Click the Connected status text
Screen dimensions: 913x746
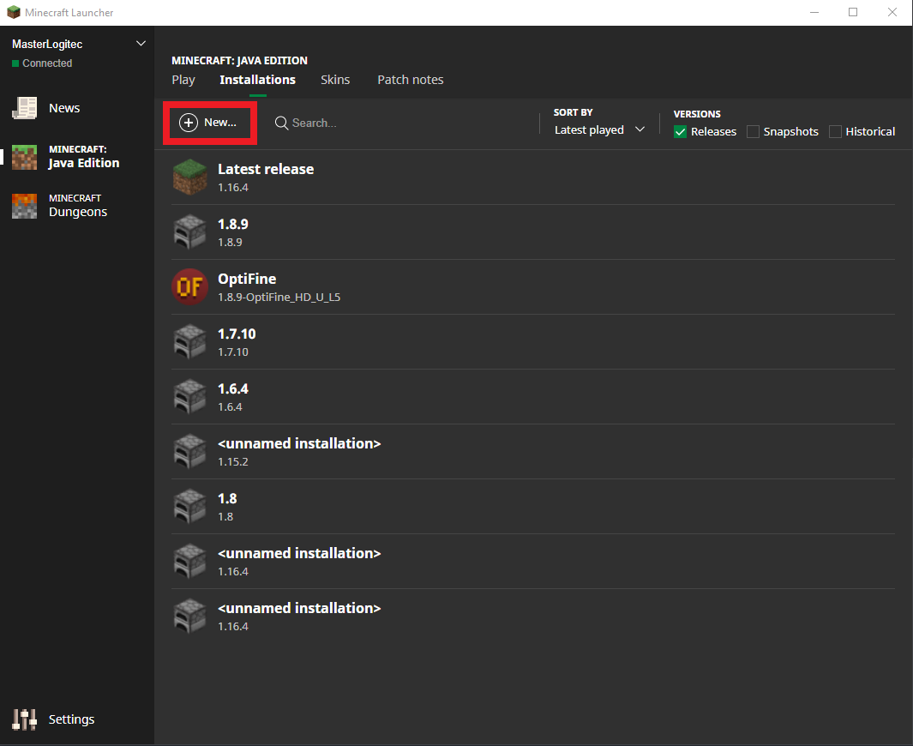(47, 63)
